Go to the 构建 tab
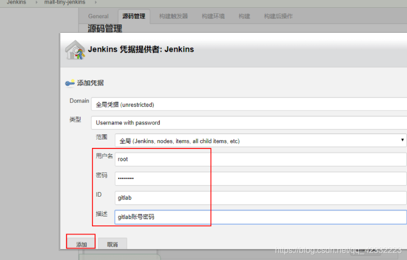 click(244, 16)
